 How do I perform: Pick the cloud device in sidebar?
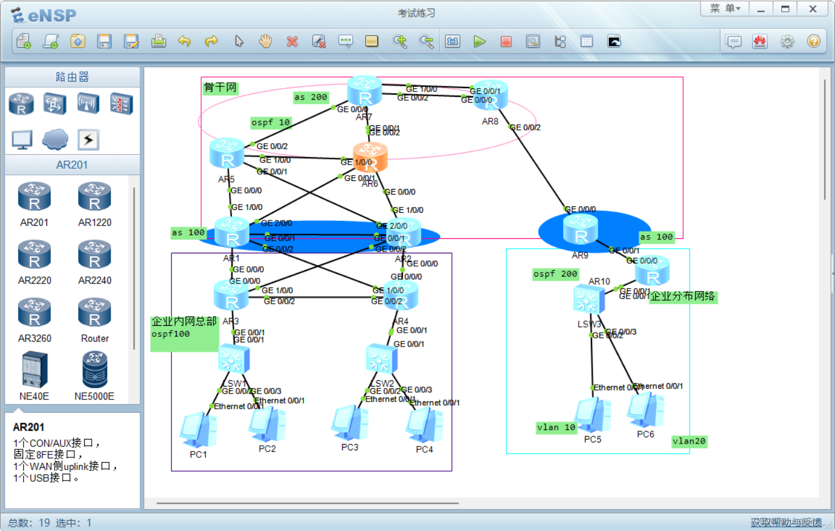pyautogui.click(x=55, y=140)
